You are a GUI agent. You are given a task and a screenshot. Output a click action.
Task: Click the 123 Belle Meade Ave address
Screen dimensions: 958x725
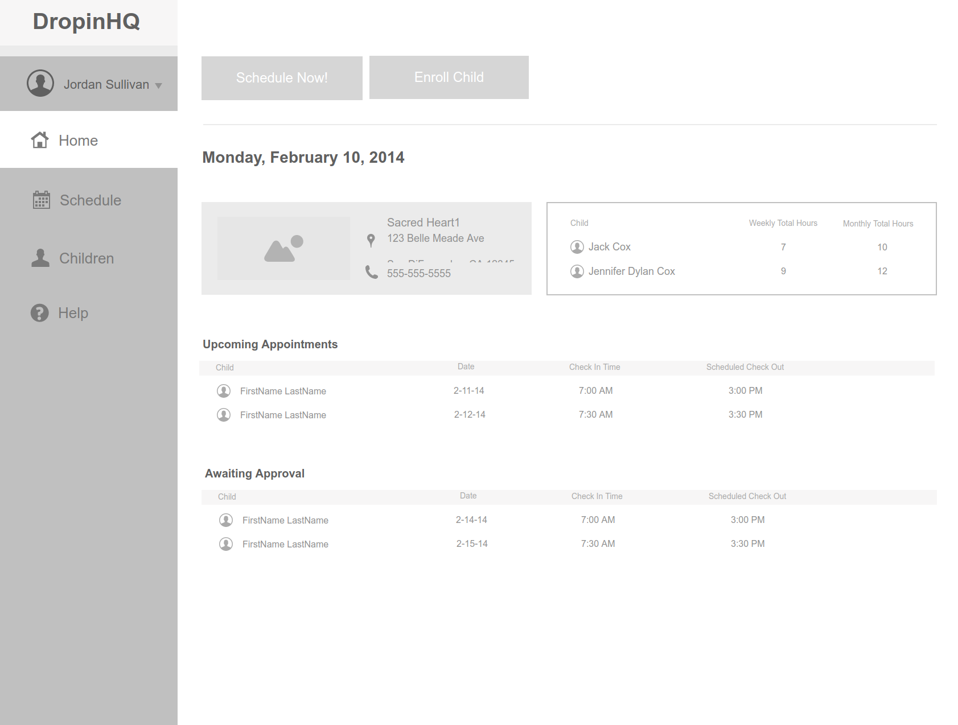(436, 238)
